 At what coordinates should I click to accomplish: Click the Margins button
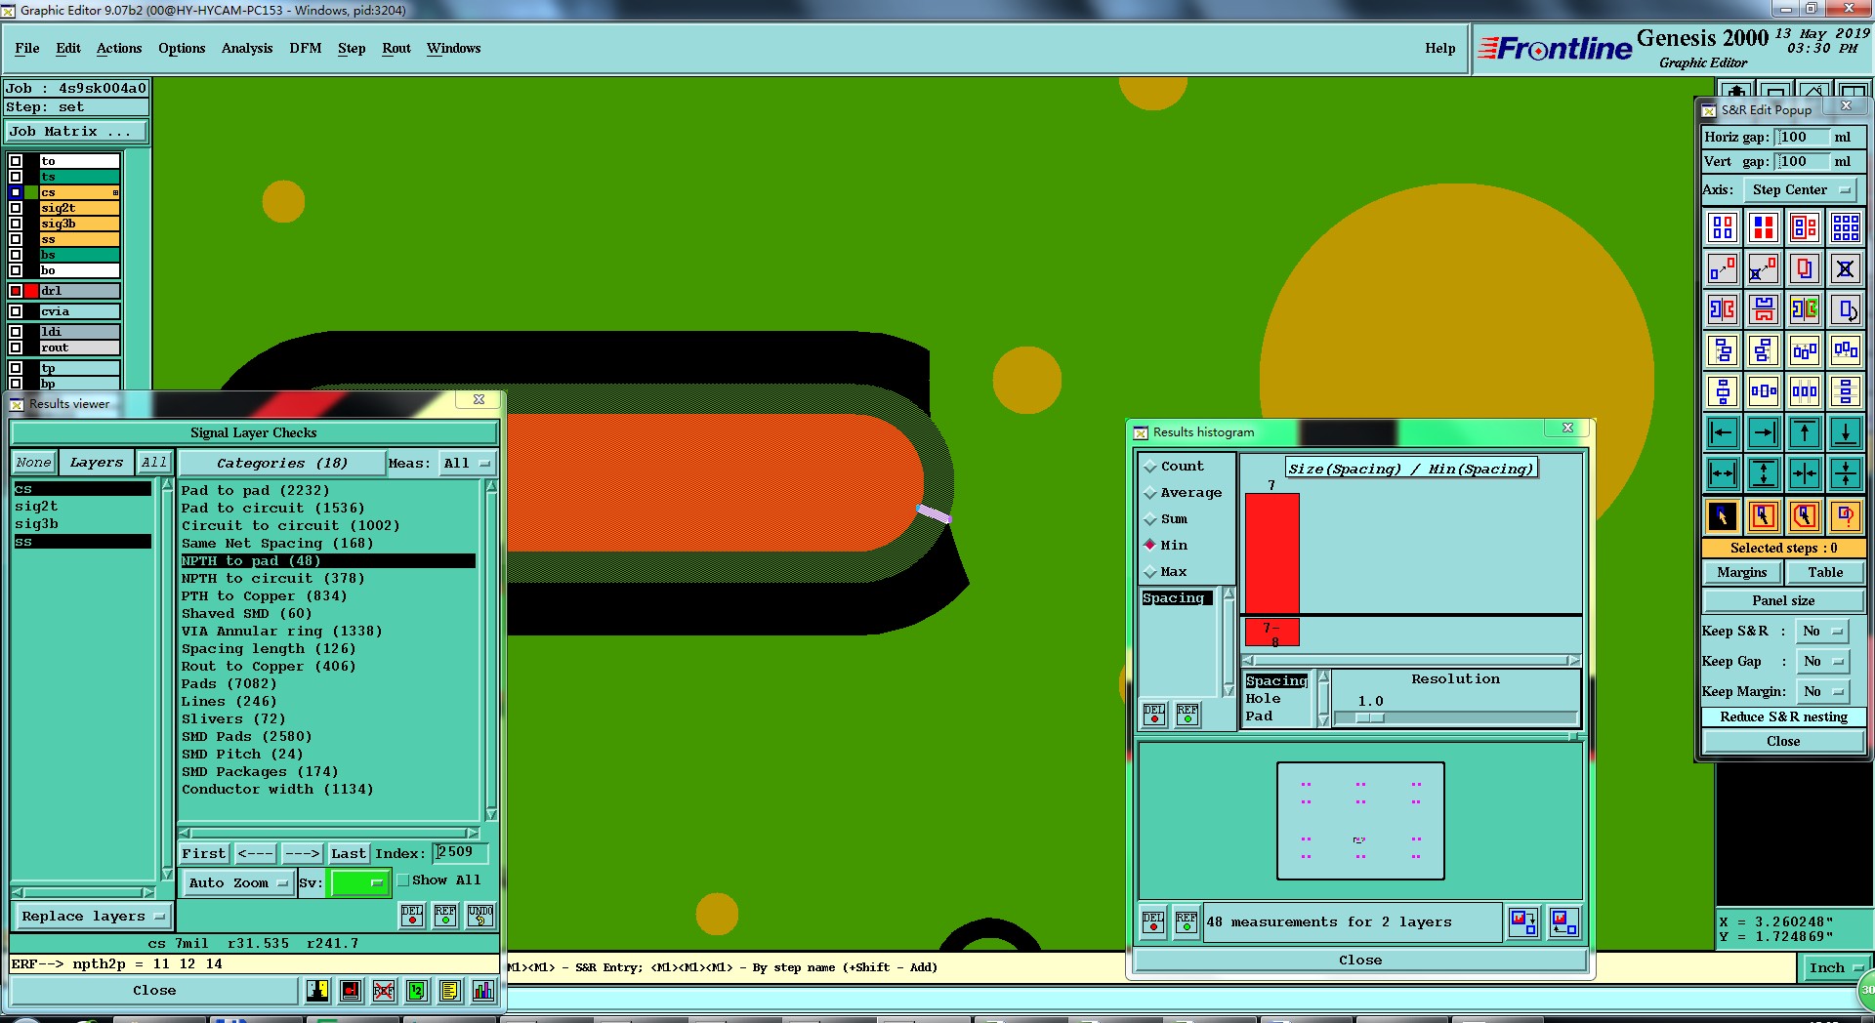(1742, 573)
